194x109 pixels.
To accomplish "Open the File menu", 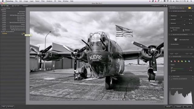I will (16, 1).
